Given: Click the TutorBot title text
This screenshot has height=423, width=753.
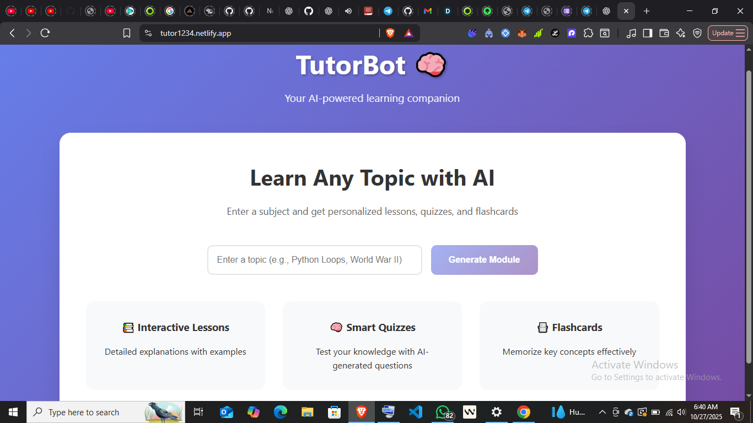Looking at the screenshot, I should 351,66.
